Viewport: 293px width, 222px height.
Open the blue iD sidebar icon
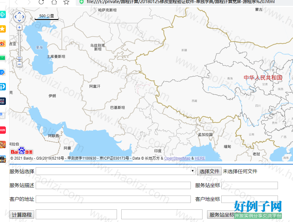click(x=2, y=87)
